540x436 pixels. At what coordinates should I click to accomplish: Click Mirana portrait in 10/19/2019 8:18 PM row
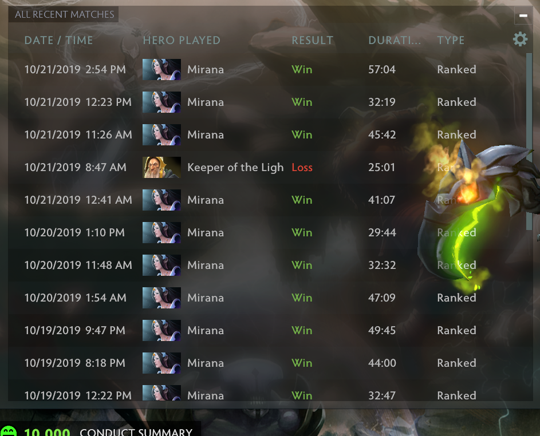pyautogui.click(x=161, y=363)
